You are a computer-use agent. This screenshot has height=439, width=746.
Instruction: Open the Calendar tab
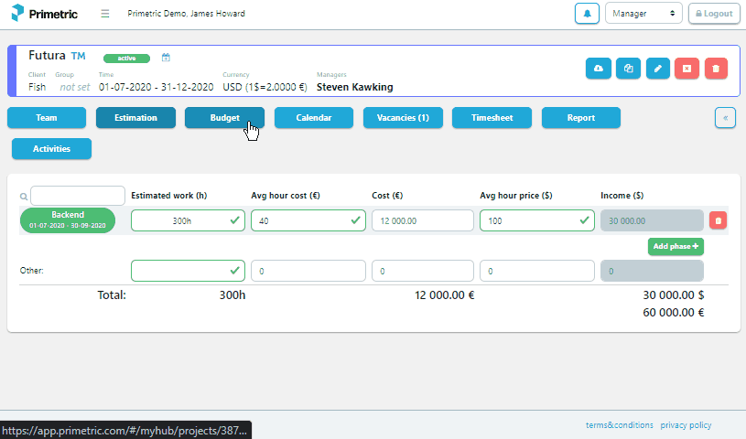coord(314,118)
